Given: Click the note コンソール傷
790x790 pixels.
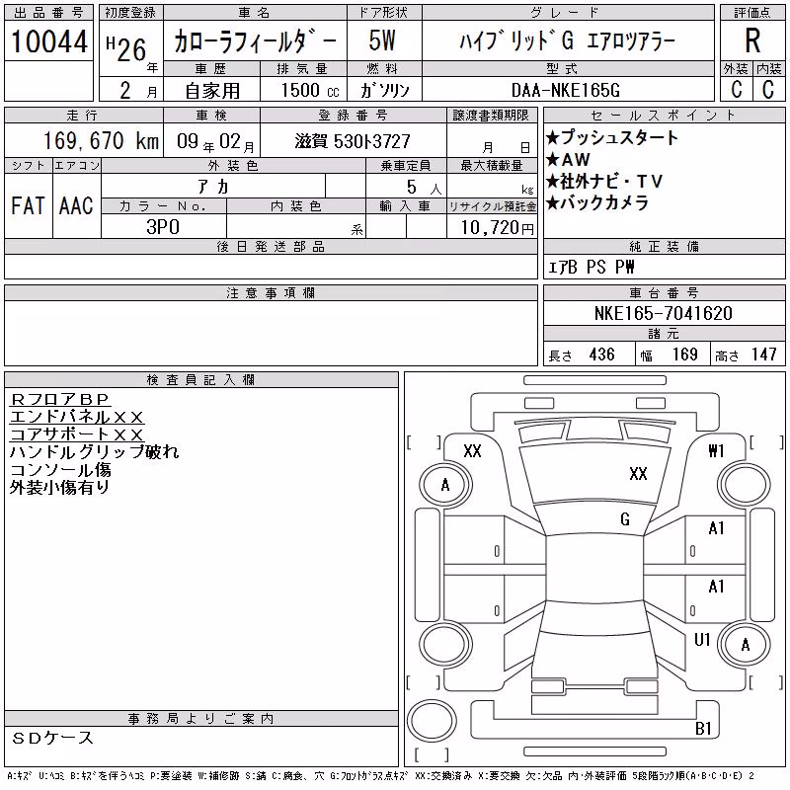Looking at the screenshot, I should tap(60, 470).
